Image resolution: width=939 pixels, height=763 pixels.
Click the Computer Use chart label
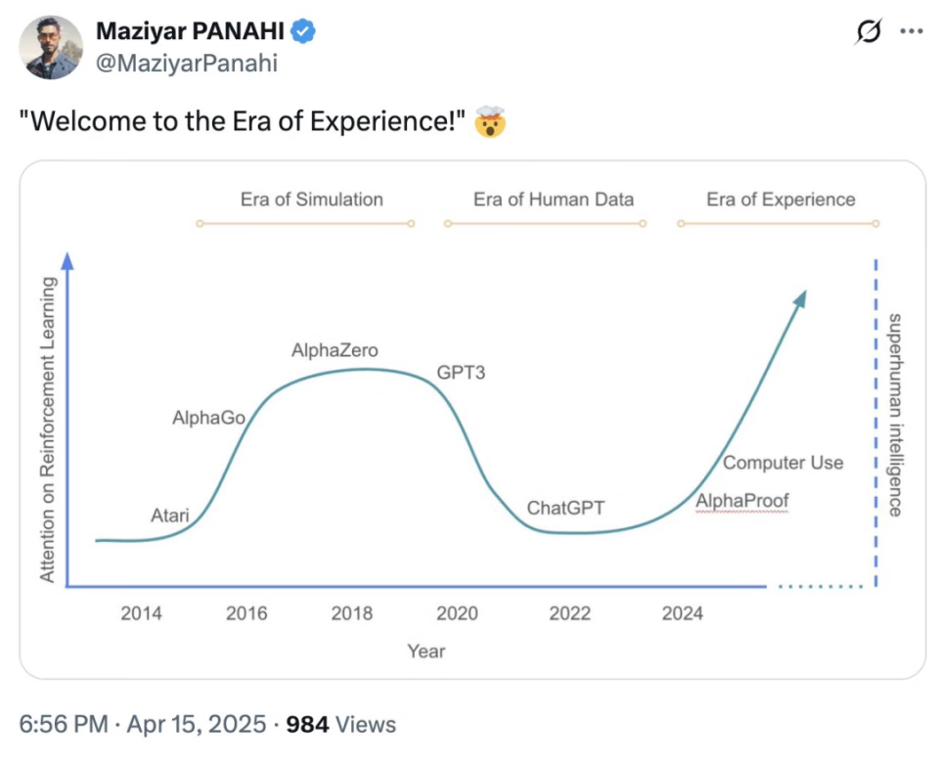pos(782,463)
